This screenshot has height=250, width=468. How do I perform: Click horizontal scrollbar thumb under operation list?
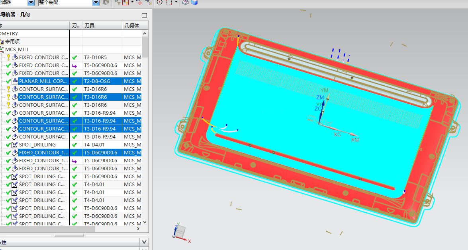click(x=47, y=229)
